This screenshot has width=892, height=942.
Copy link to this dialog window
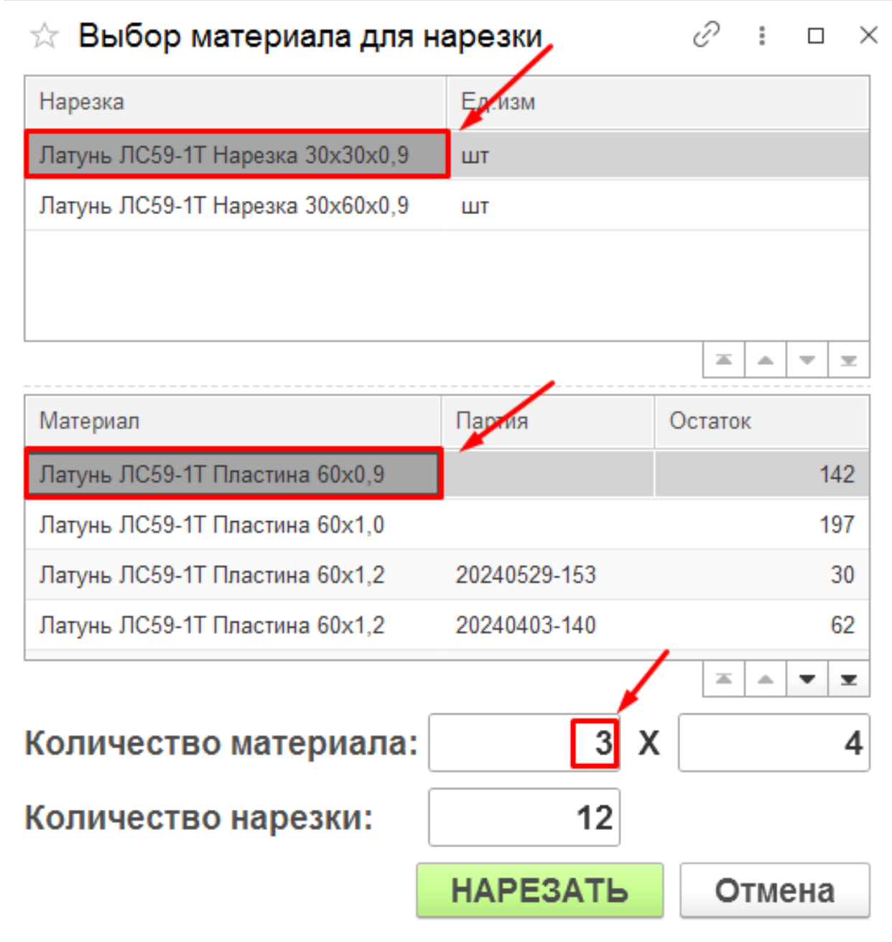click(706, 35)
